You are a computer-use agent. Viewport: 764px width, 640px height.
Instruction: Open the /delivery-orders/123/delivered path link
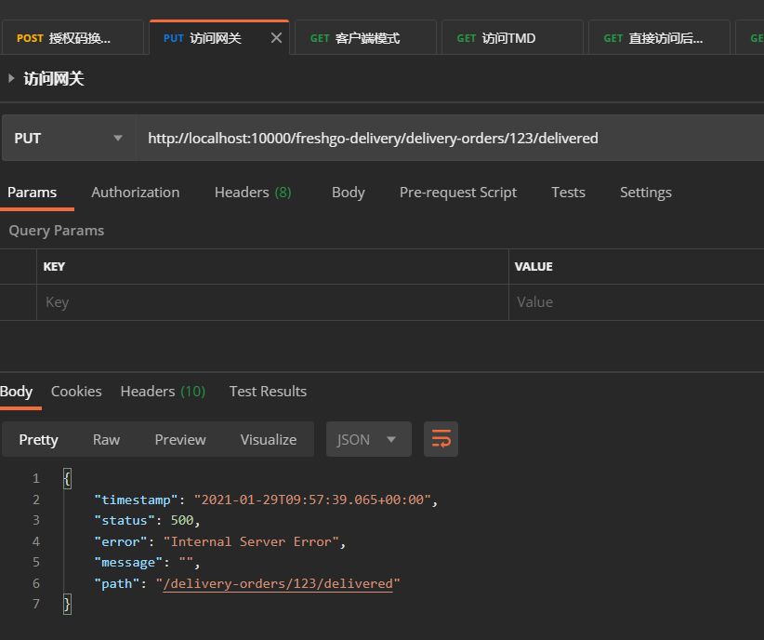point(278,583)
